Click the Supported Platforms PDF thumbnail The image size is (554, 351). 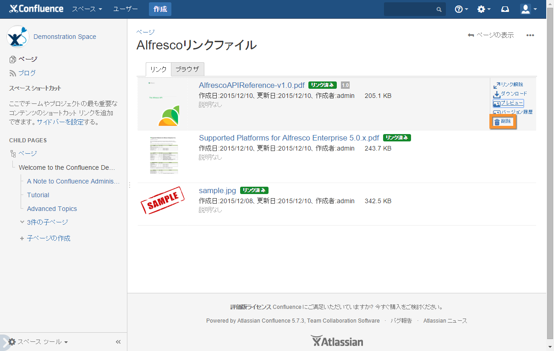[x=164, y=155]
